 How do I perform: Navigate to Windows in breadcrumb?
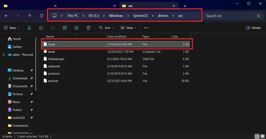point(116,16)
